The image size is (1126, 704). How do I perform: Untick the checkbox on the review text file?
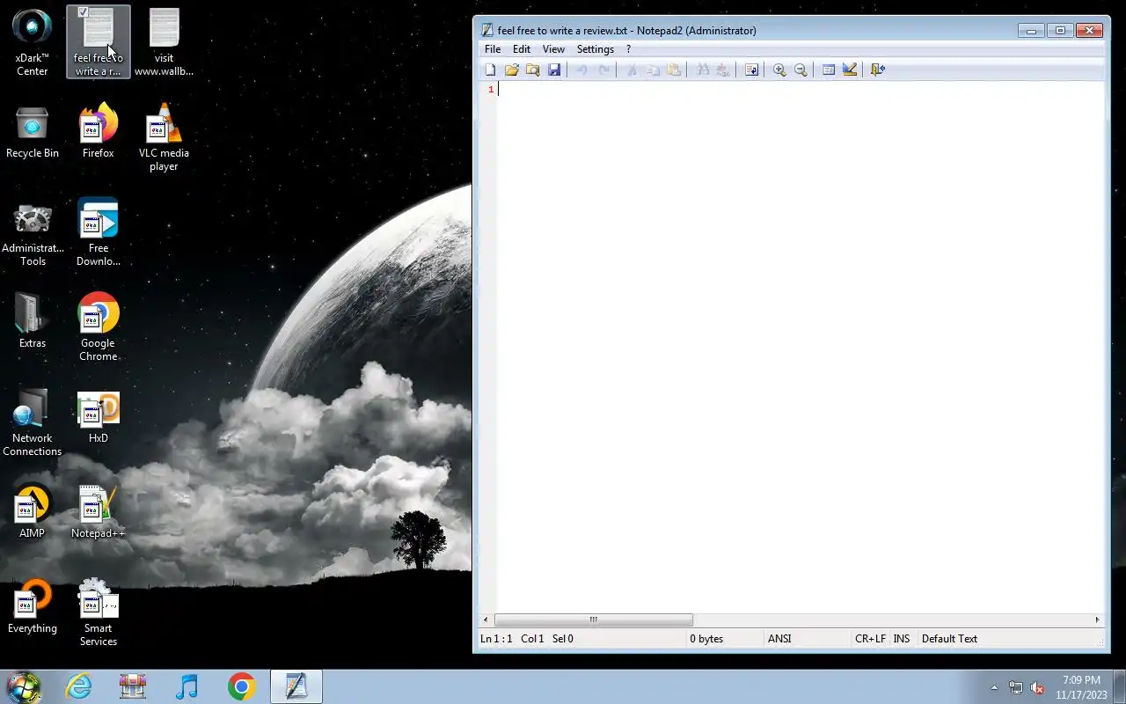(x=83, y=12)
